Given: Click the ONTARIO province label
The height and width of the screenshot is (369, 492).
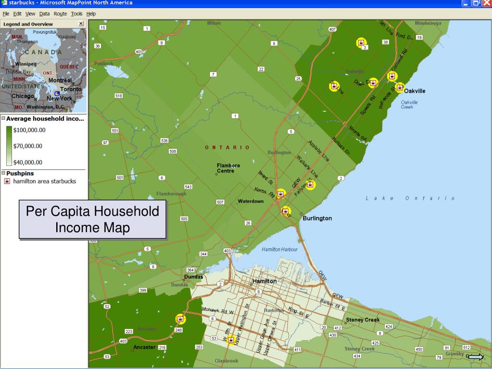Looking at the screenshot, I should click(227, 148).
